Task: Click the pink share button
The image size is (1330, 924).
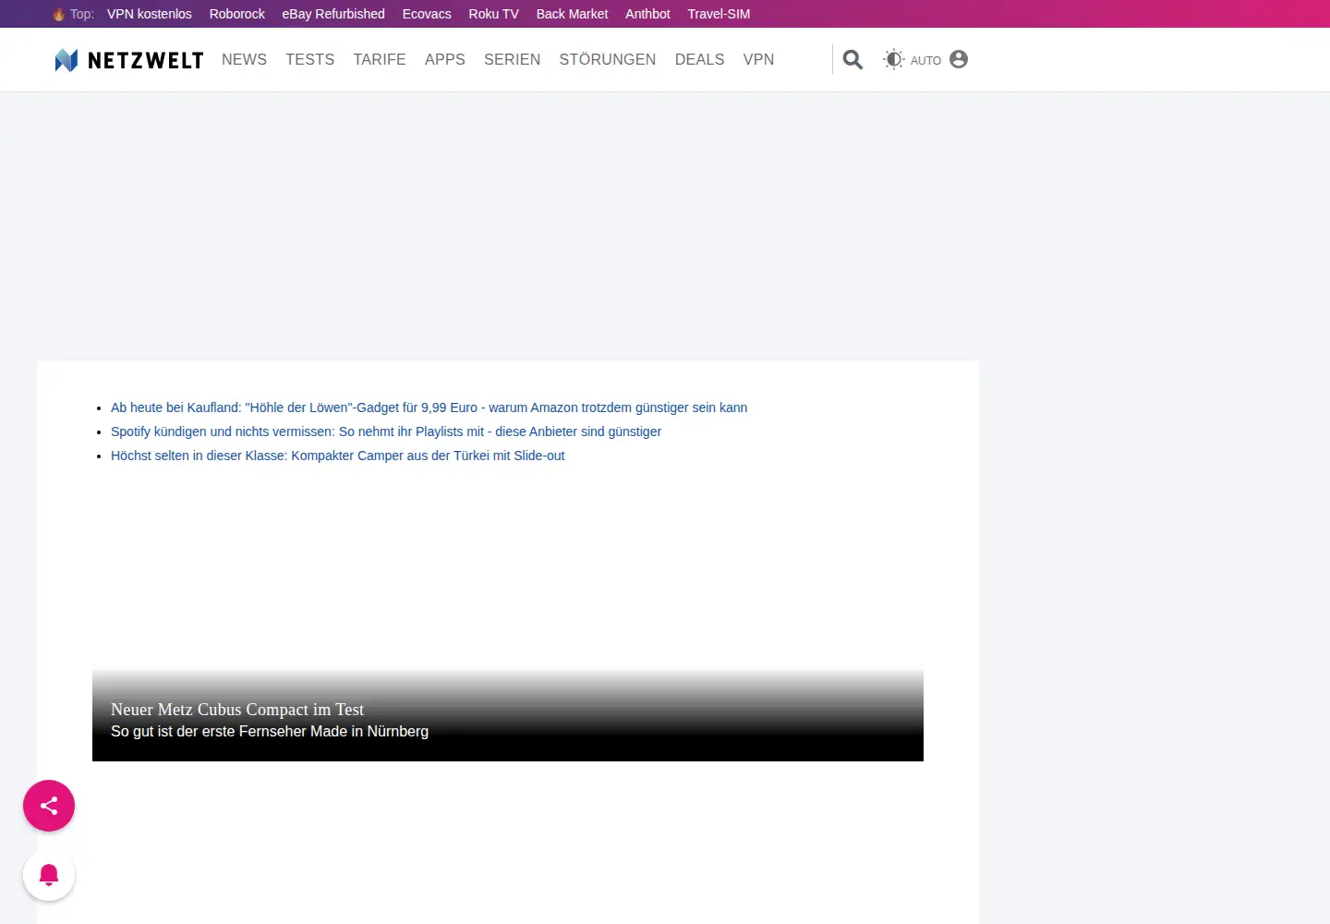Action: [x=49, y=806]
